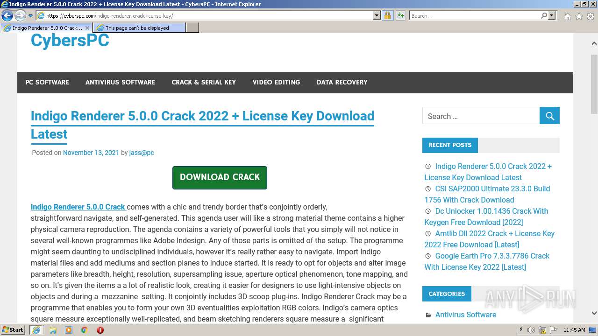
Task: Open File Explorer folder taskbar icon
Action: tap(53, 330)
